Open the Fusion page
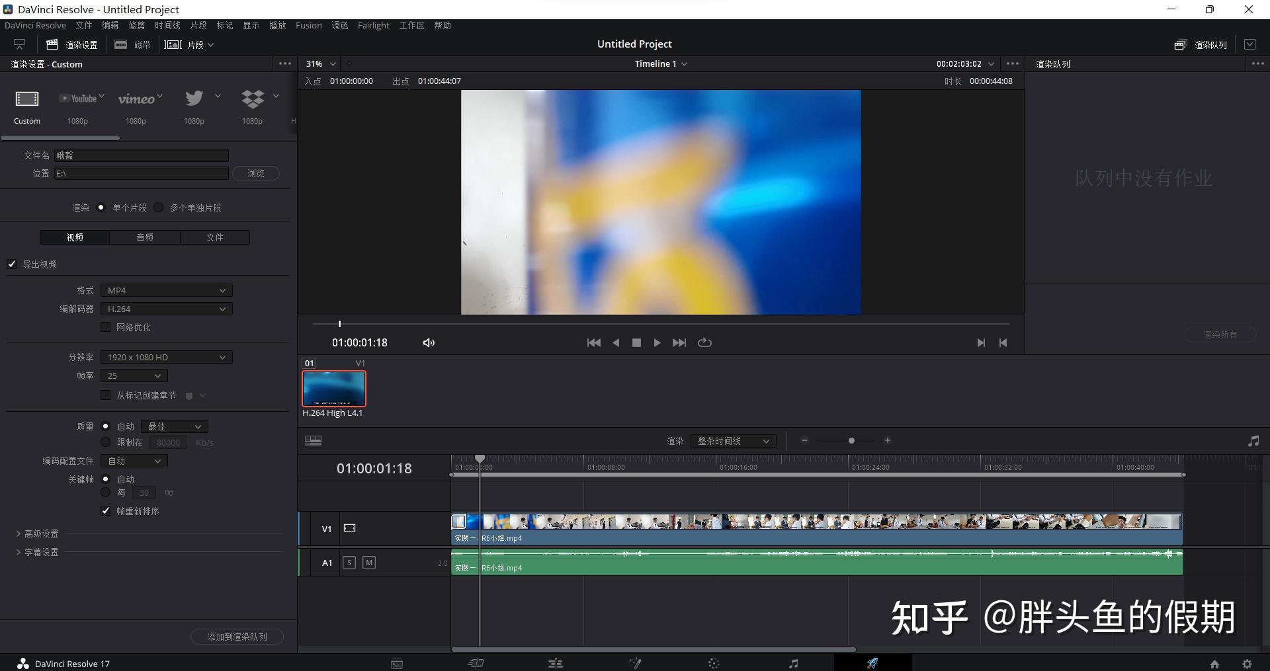This screenshot has height=671, width=1270. (x=634, y=663)
